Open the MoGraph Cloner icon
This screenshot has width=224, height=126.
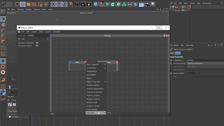pyautogui.click(x=124, y=4)
